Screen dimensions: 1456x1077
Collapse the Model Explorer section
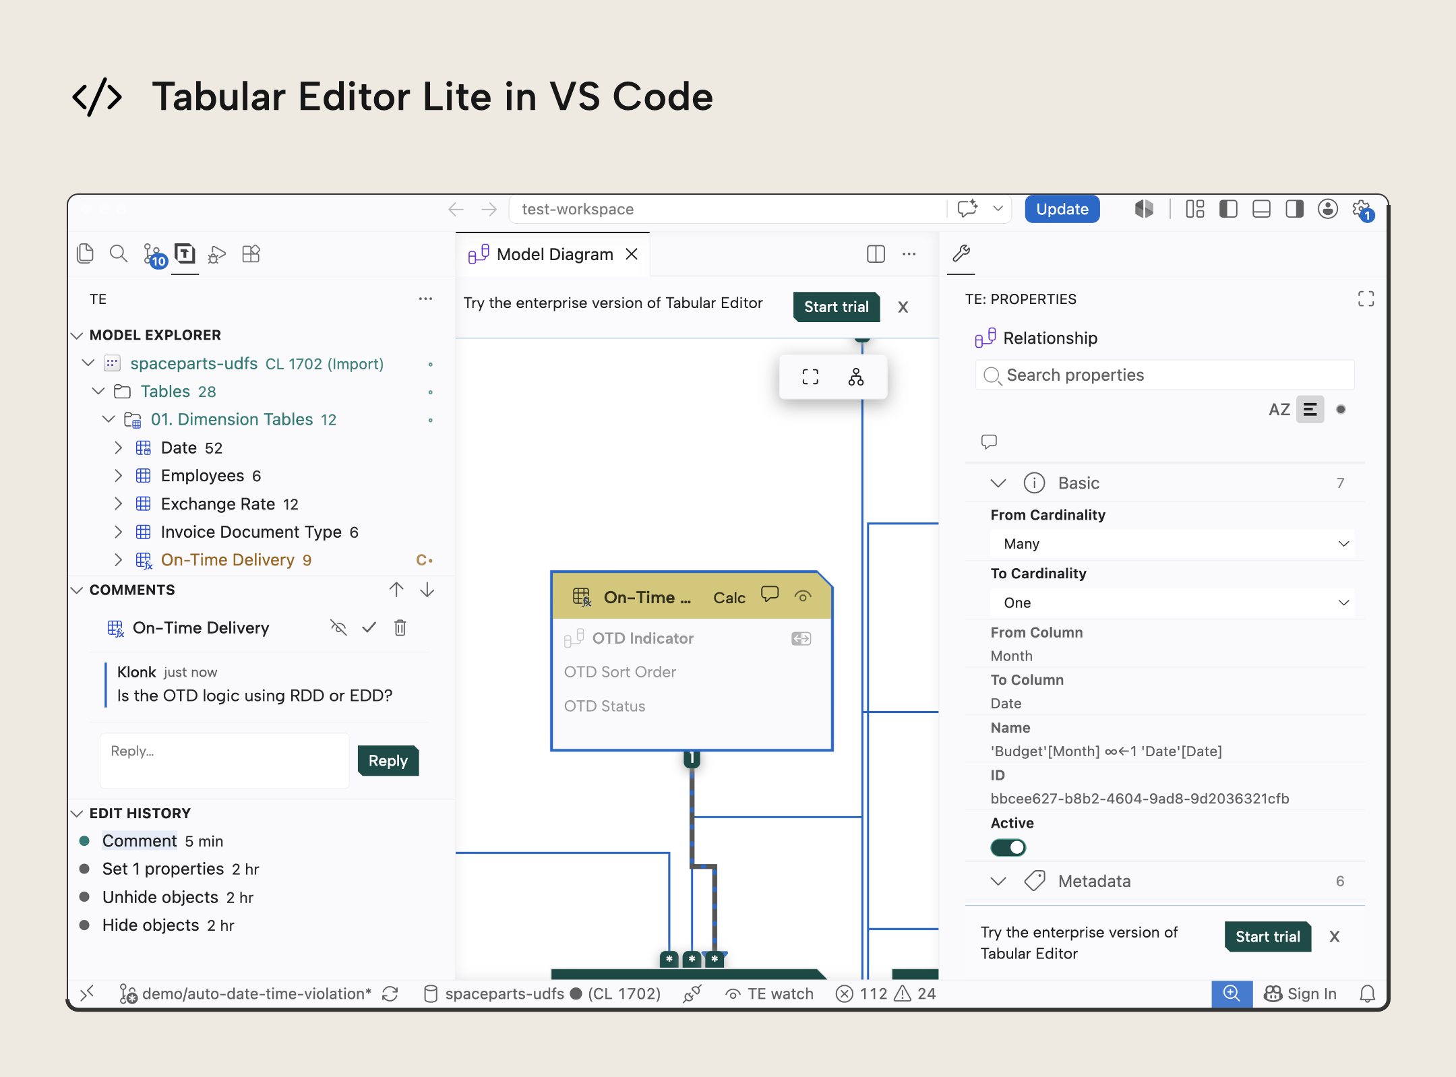(x=77, y=335)
